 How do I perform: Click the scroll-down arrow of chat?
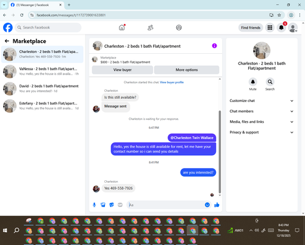[x=220, y=195]
